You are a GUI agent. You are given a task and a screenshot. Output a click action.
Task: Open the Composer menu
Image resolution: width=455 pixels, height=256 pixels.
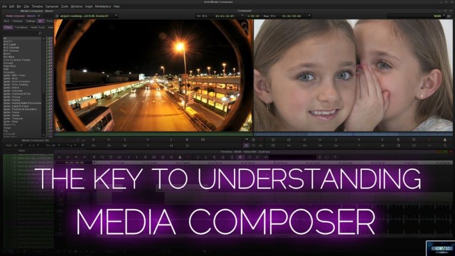pos(52,7)
